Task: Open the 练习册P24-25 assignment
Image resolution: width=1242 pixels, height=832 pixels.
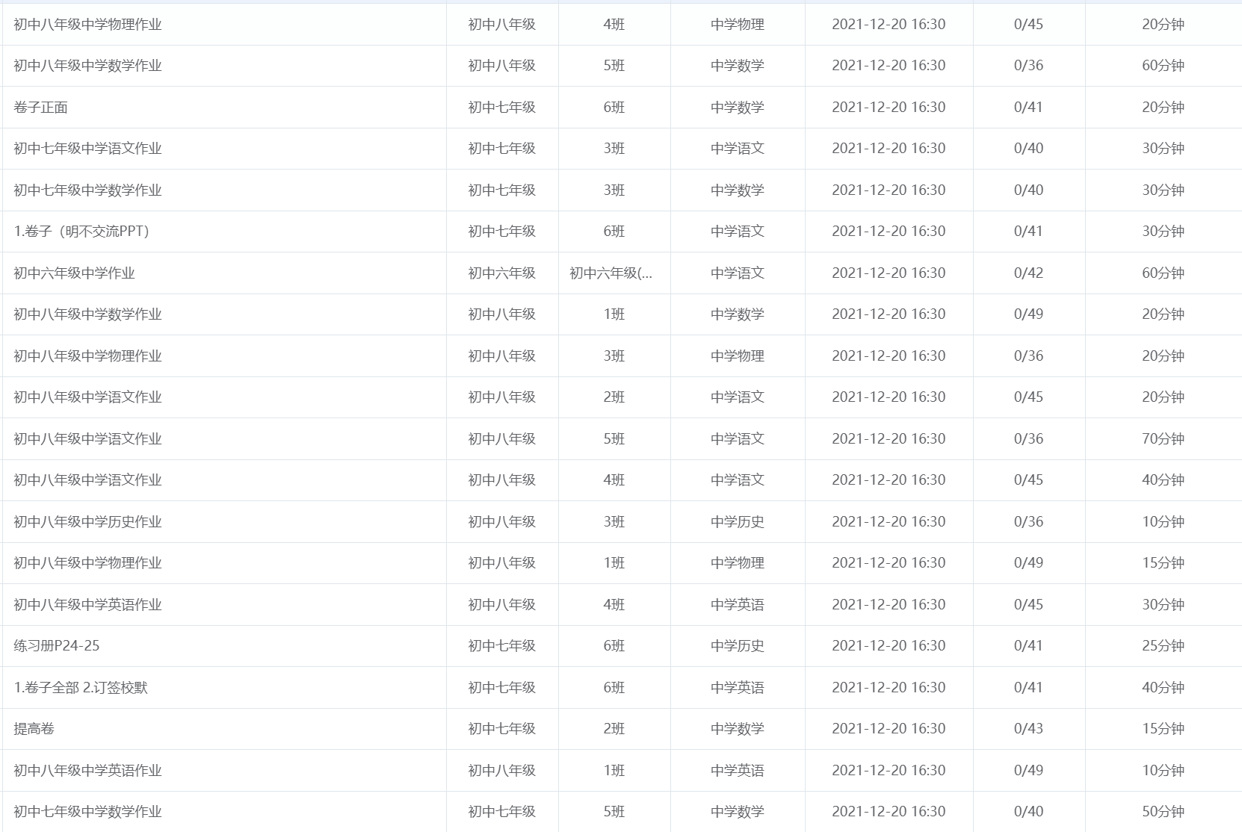Action: coord(57,646)
